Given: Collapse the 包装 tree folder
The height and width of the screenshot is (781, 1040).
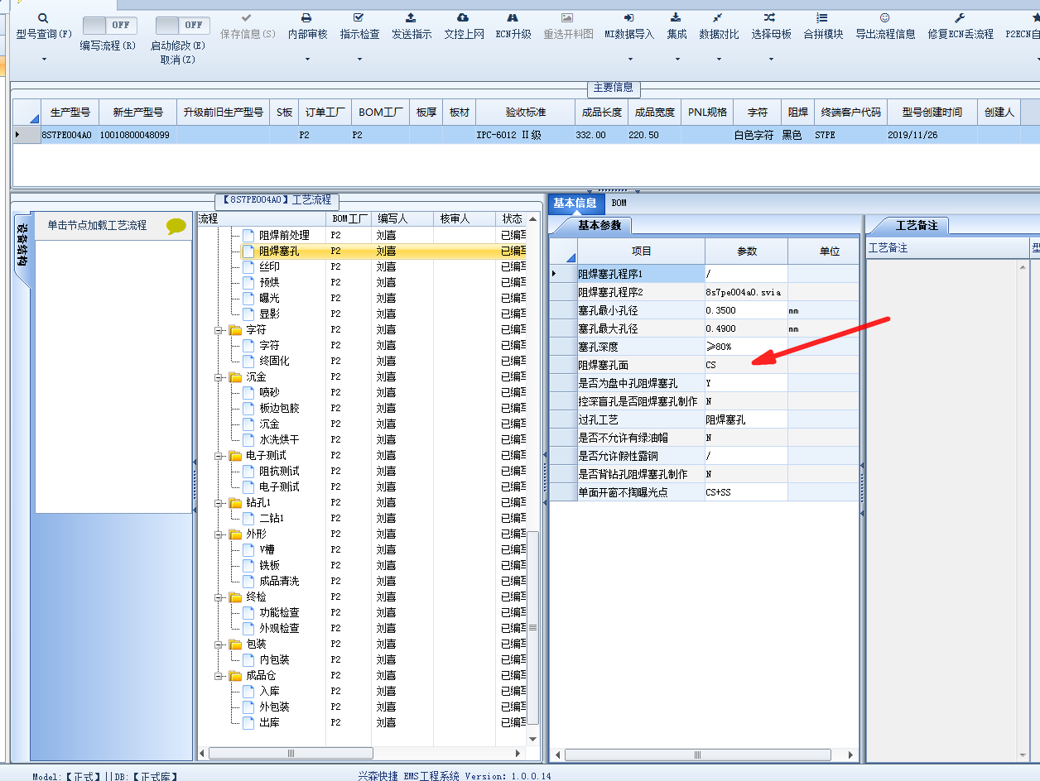Looking at the screenshot, I should coord(219,644).
